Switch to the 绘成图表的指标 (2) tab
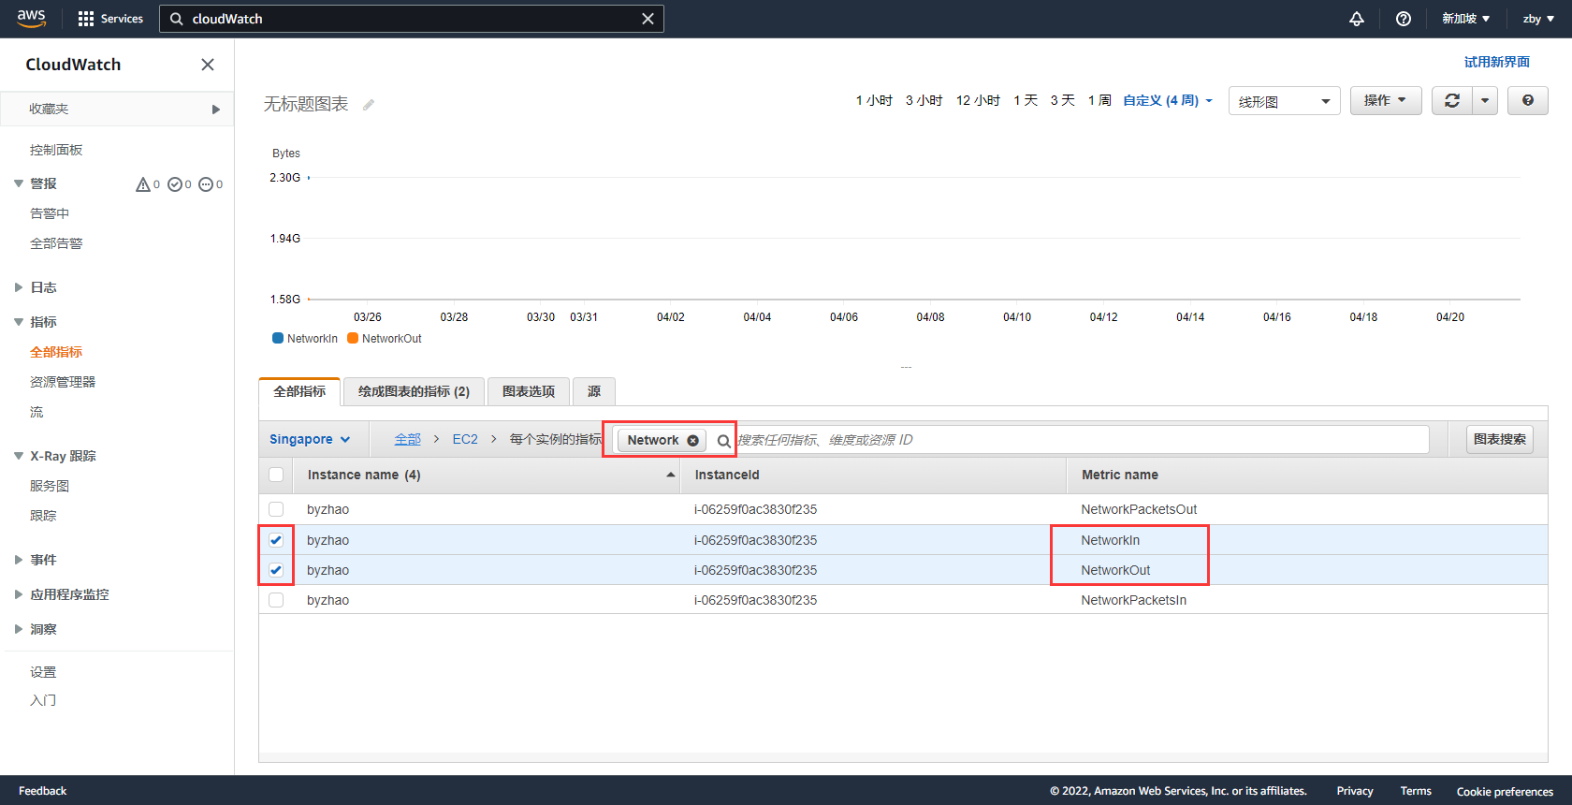This screenshot has height=805, width=1572. tap(414, 391)
